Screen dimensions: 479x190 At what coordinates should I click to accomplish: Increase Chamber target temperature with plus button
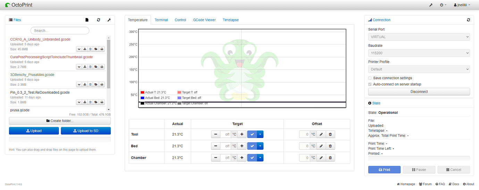(242, 158)
